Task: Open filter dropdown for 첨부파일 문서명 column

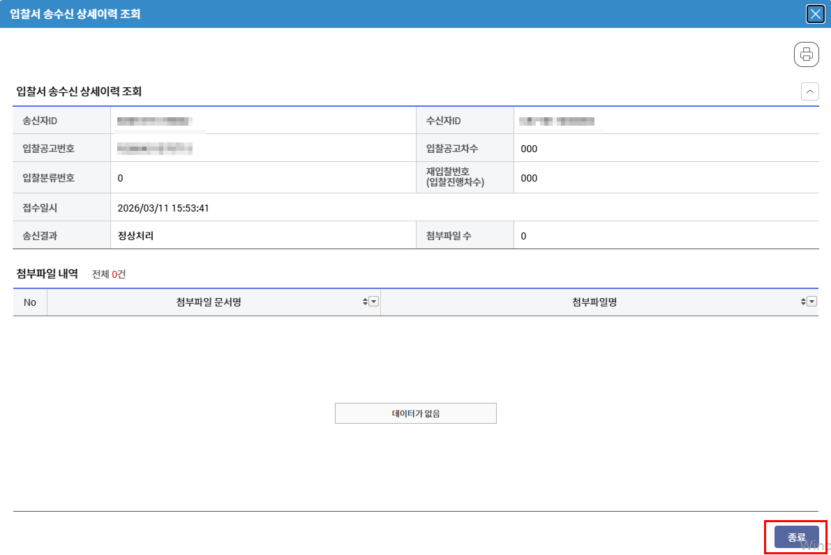Action: click(373, 302)
